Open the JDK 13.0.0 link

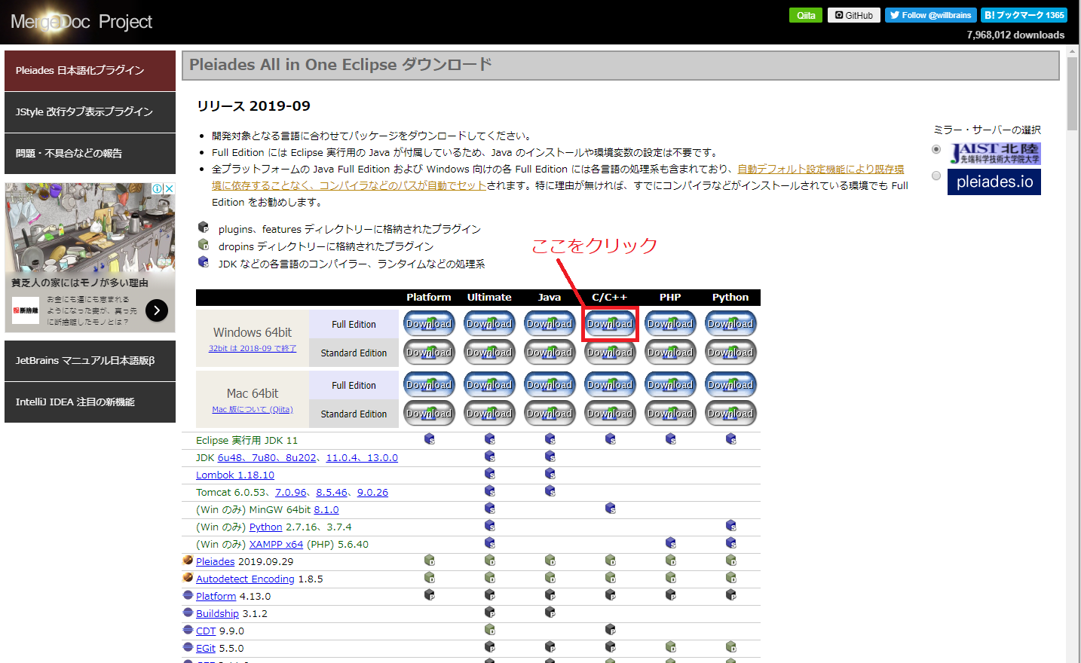click(382, 457)
